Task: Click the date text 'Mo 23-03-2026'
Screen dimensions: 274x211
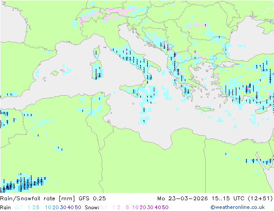Action: pyautogui.click(x=182, y=199)
